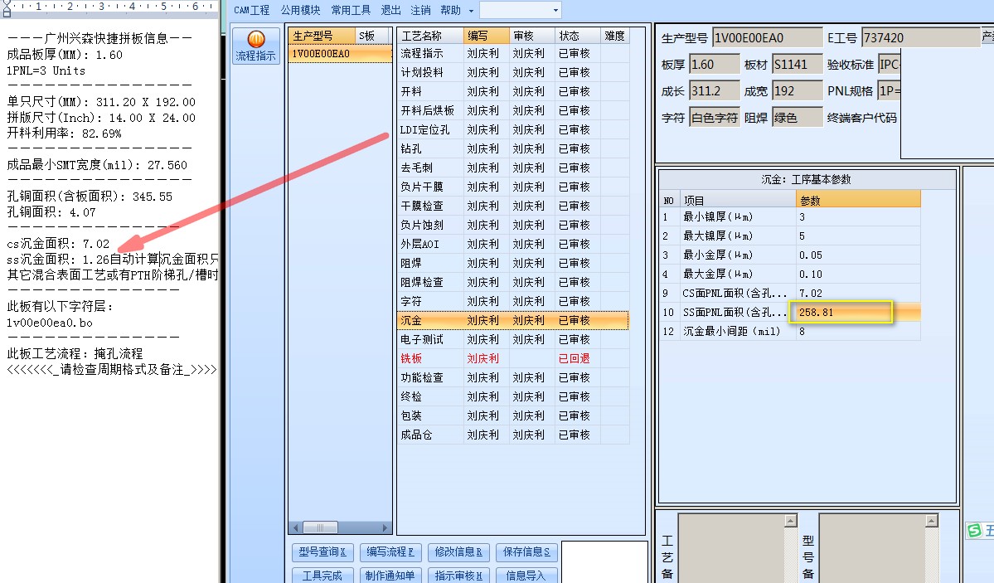Click the 制作通知单 button
This screenshot has width=994, height=583.
click(390, 575)
